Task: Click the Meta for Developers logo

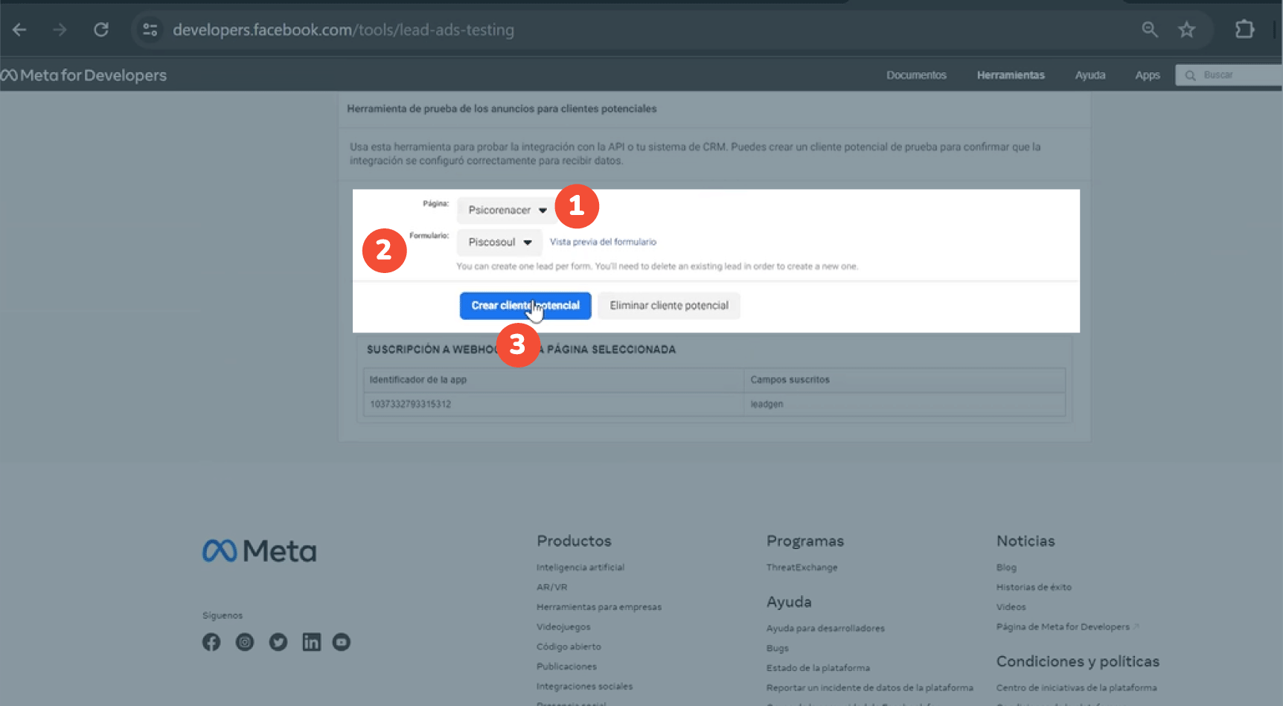Action: tap(83, 75)
